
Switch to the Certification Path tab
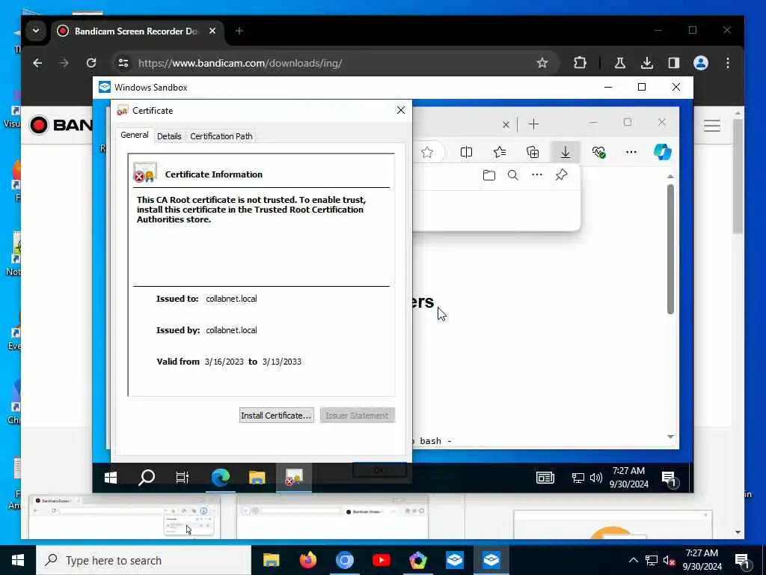[221, 136]
